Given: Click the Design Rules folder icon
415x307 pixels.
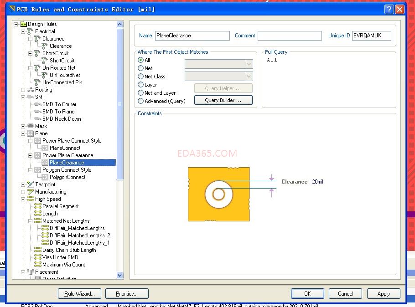Looking at the screenshot, I should [x=24, y=24].
